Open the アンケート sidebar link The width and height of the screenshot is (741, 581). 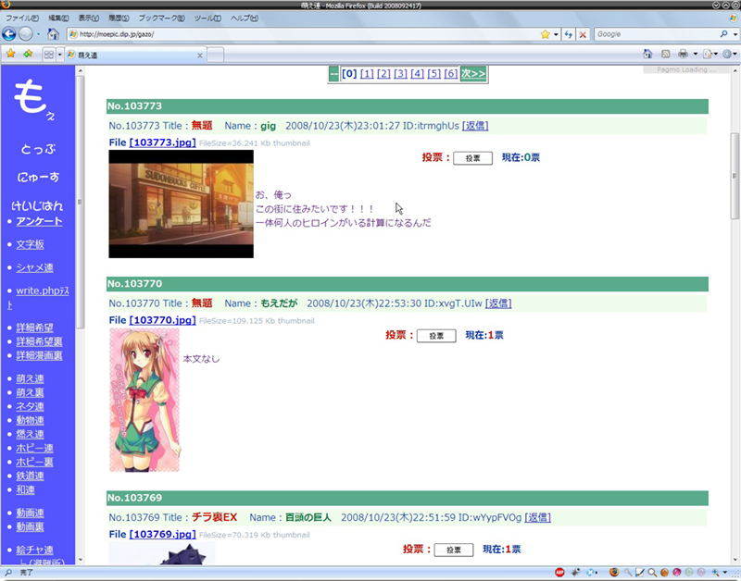39,221
